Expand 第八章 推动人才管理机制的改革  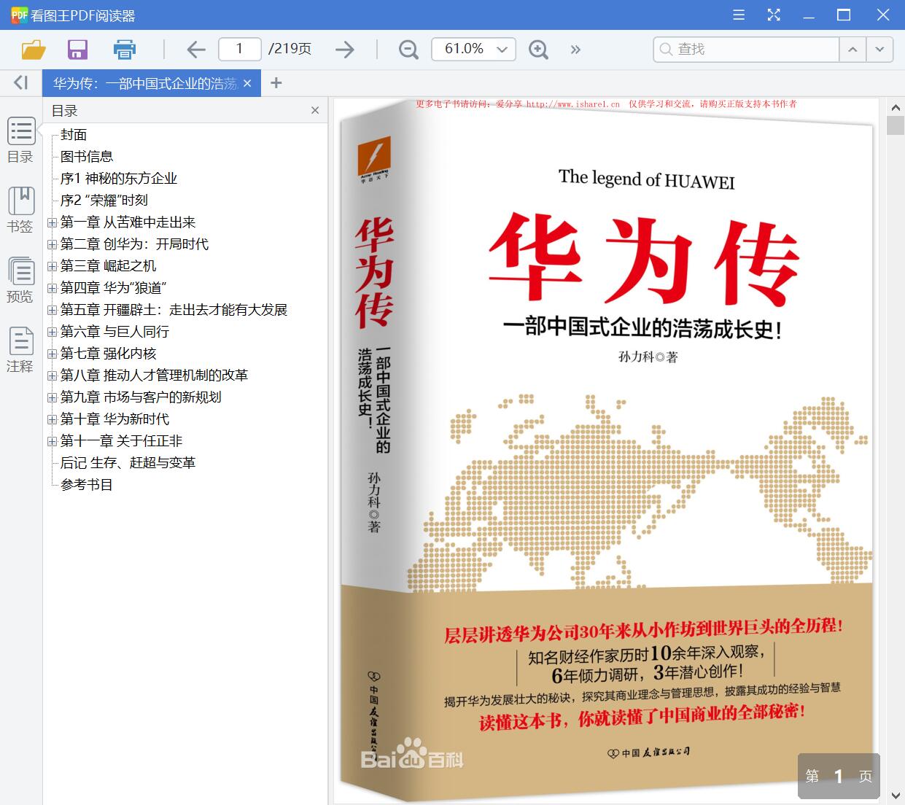[52, 376]
